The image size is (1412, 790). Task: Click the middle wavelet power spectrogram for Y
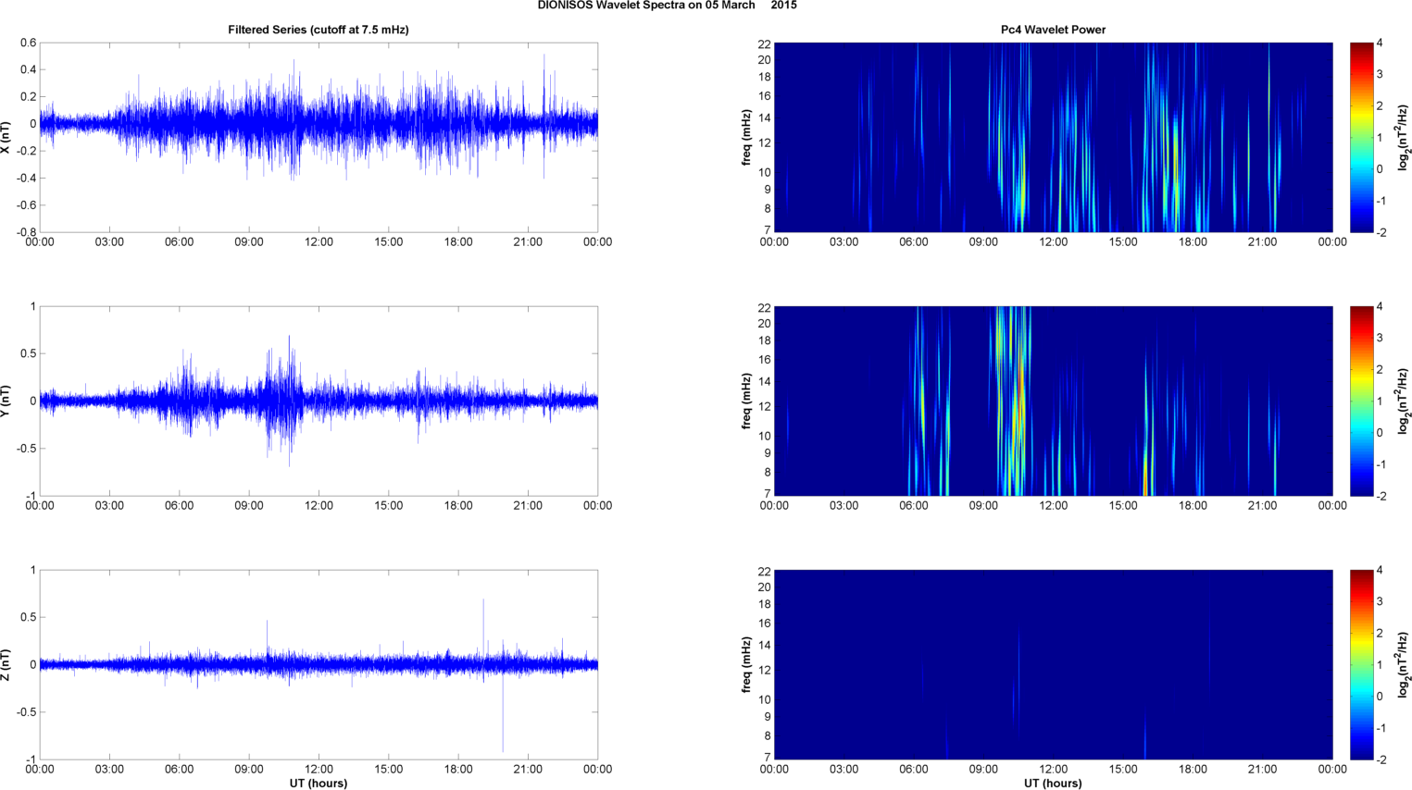tap(1053, 401)
